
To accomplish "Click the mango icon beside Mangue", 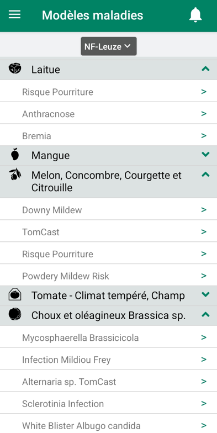I will (x=15, y=154).
